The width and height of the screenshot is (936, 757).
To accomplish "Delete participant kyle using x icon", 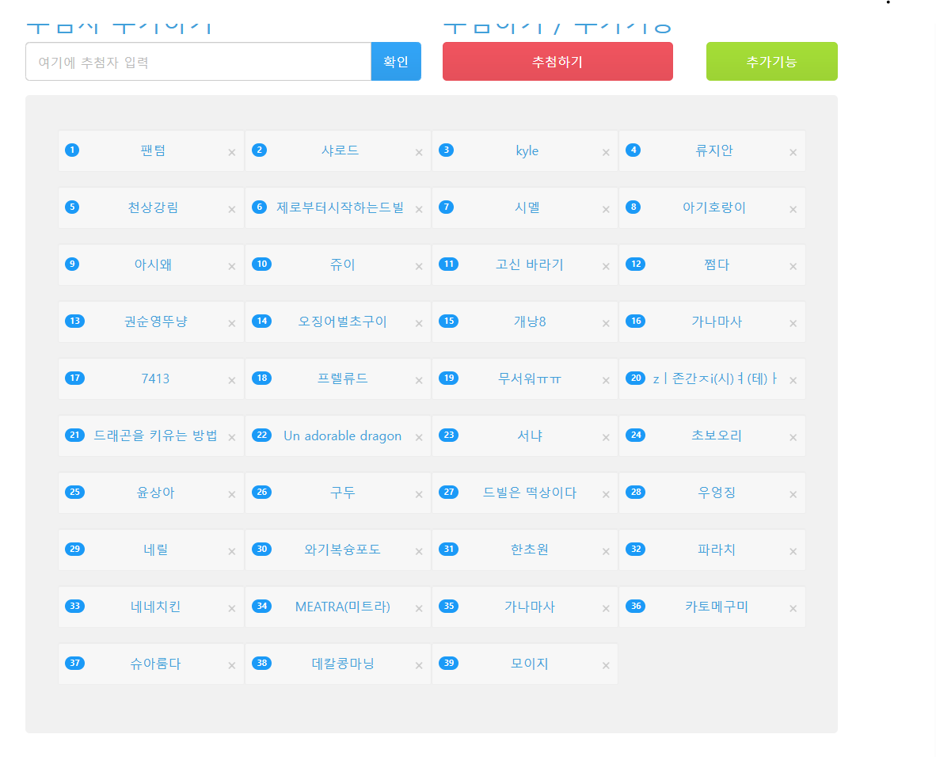I will (606, 153).
